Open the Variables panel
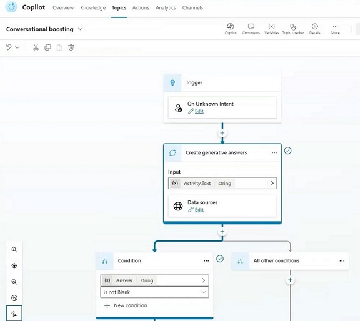 pos(271,29)
